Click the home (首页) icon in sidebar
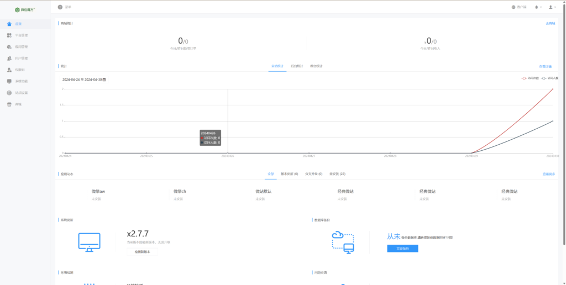This screenshot has height=285, width=566. pos(9,24)
